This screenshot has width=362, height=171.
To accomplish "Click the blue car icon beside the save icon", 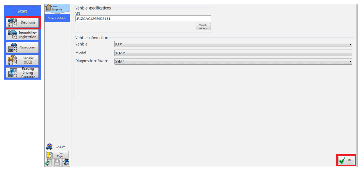I will [66, 163].
